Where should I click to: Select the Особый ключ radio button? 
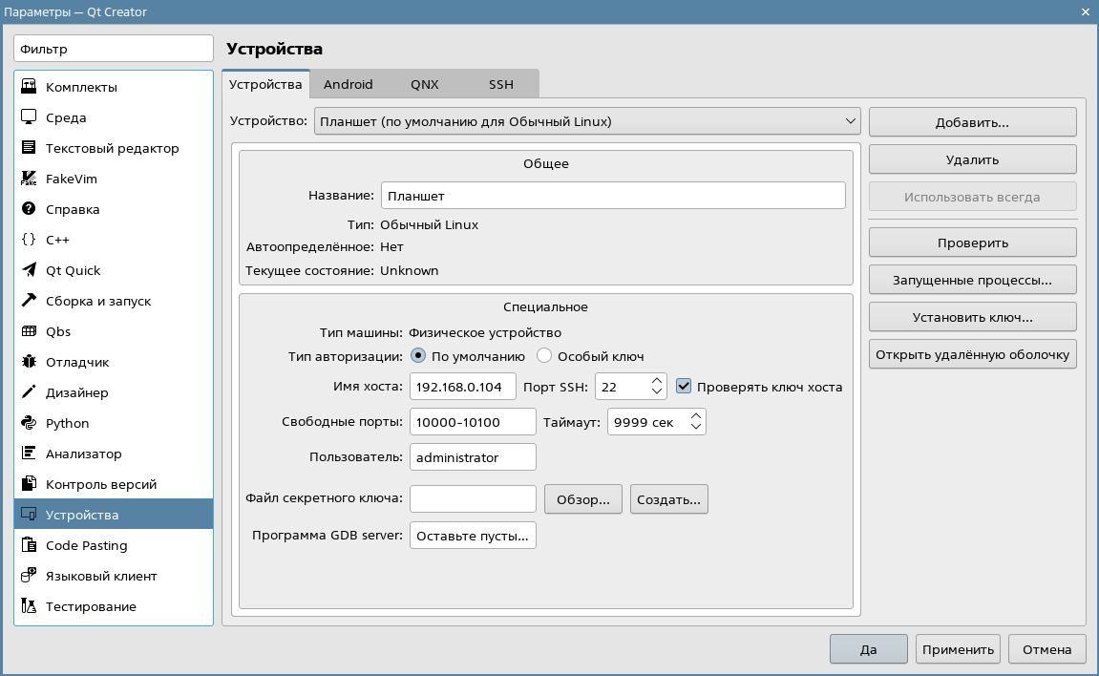(x=545, y=356)
